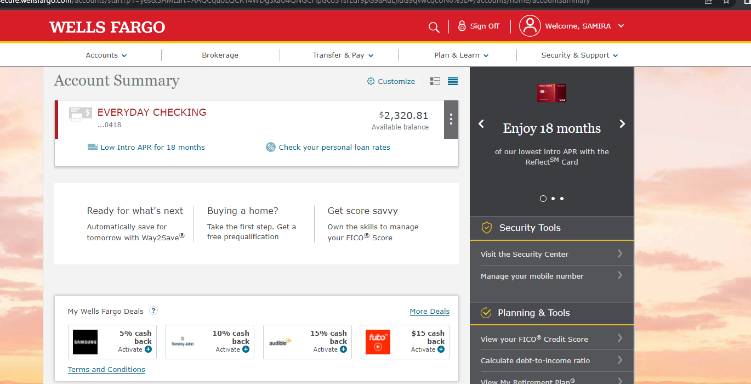Open the Calculate debt-to-income ratio chevron
Image resolution: width=751 pixels, height=384 pixels.
[x=620, y=360]
